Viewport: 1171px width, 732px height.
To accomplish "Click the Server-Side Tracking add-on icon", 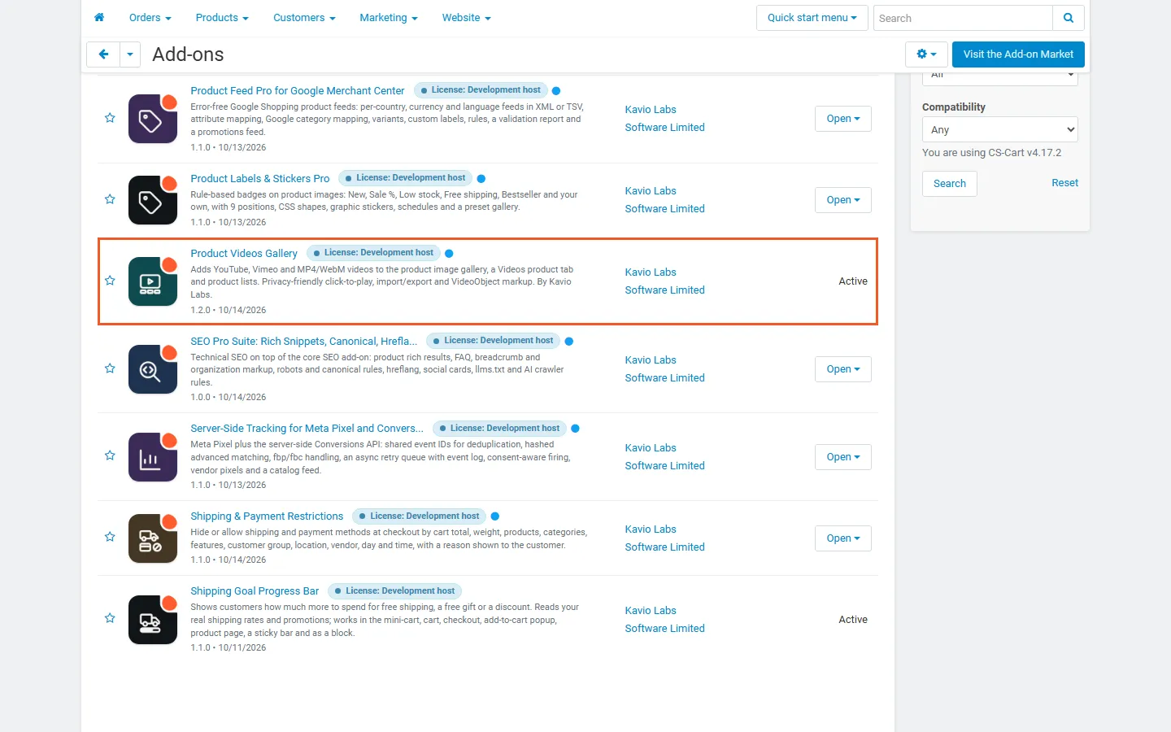I will 153,457.
